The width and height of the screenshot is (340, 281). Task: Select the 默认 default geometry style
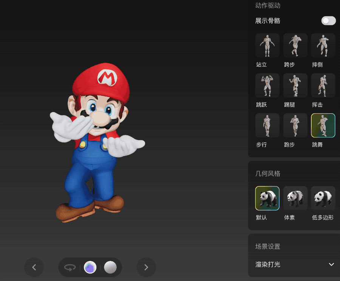pos(267,198)
